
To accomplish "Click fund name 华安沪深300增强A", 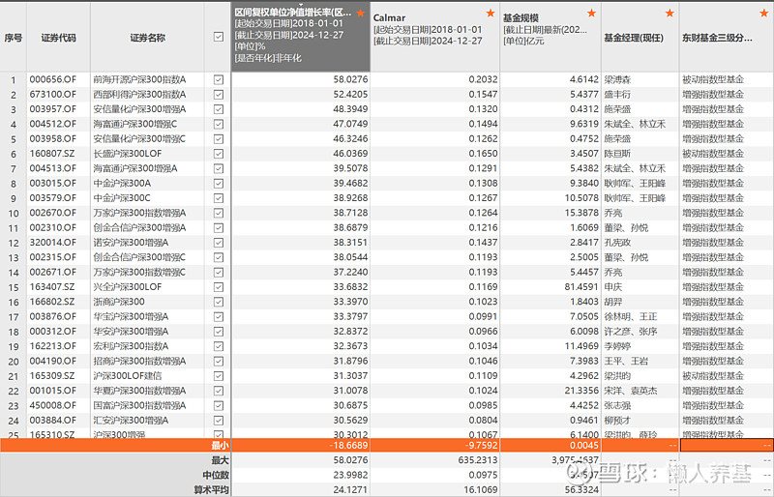I will point(131,331).
